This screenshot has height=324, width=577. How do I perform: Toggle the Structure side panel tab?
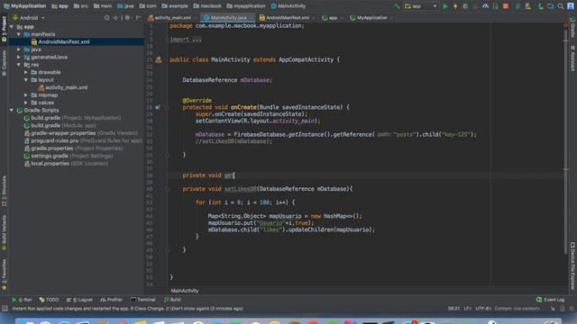coord(4,191)
